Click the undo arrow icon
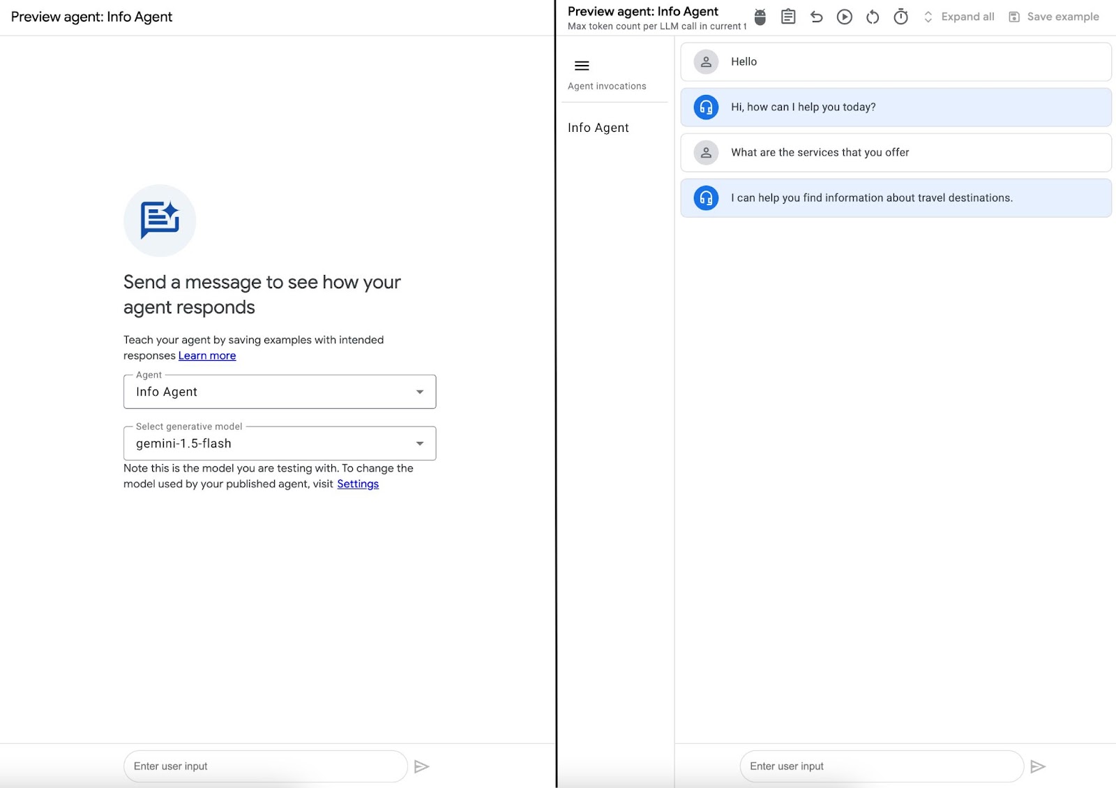1116x788 pixels. [x=816, y=17]
